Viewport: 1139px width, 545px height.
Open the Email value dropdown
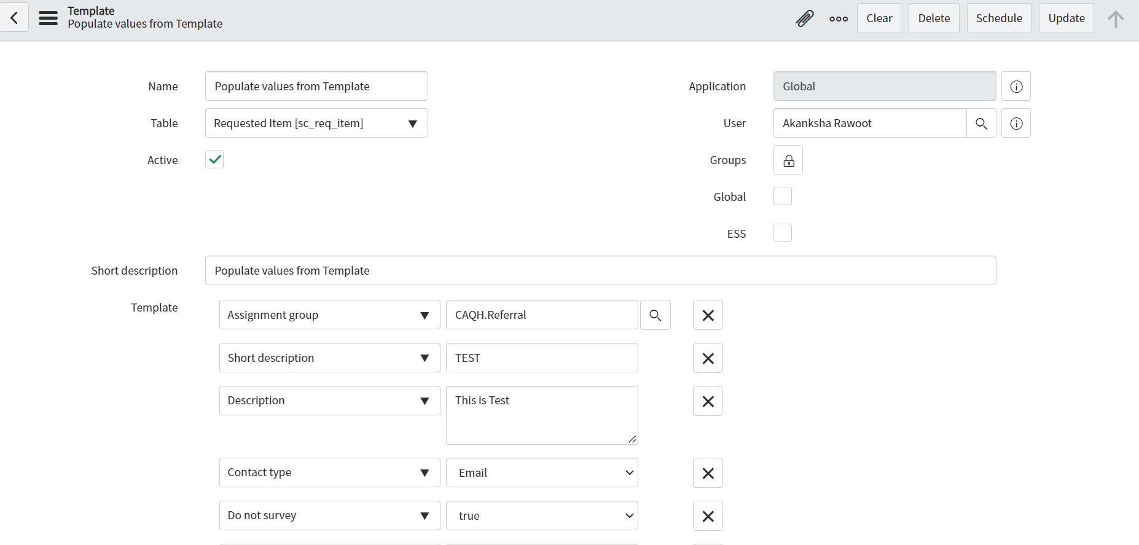(542, 472)
